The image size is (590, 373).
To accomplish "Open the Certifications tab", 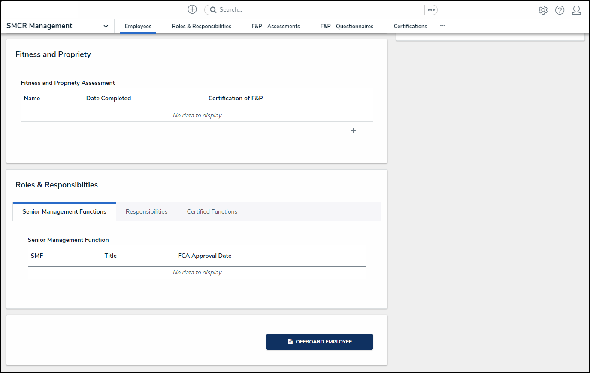I will (x=410, y=26).
